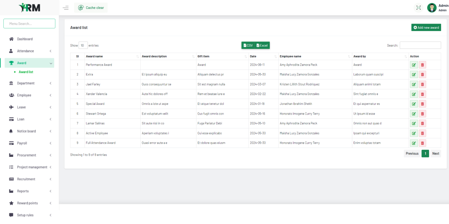The height and width of the screenshot is (224, 449).
Task: Click inside the Search field
Action: [x=420, y=45]
